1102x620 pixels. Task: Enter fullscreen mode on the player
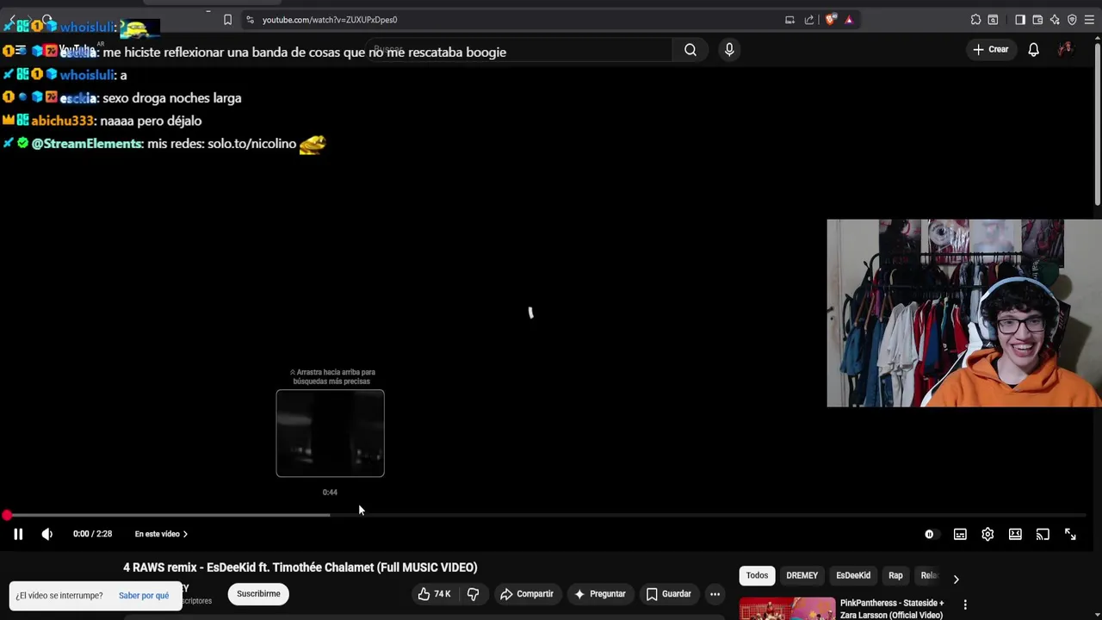1070,534
